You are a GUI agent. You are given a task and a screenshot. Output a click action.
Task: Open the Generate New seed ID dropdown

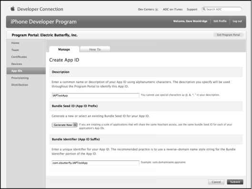click(65, 125)
